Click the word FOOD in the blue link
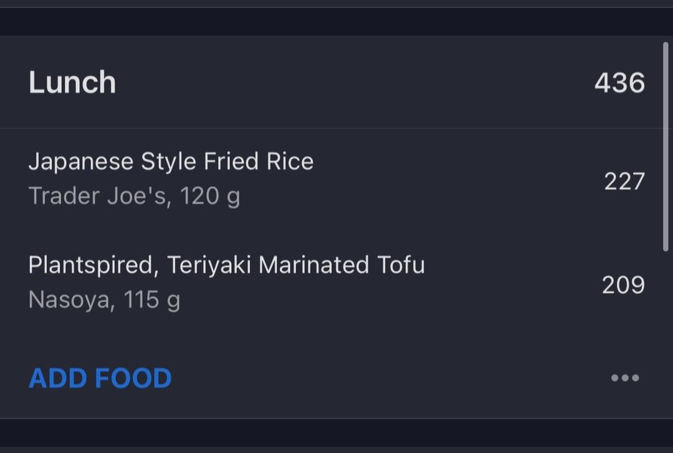The image size is (673, 453). (x=133, y=378)
